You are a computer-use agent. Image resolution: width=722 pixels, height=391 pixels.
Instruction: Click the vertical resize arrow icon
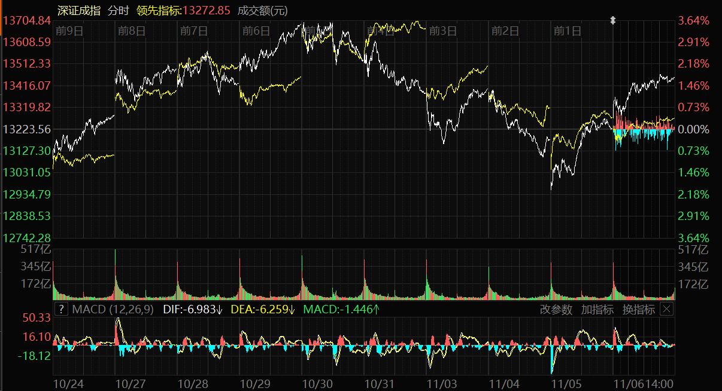click(612, 20)
